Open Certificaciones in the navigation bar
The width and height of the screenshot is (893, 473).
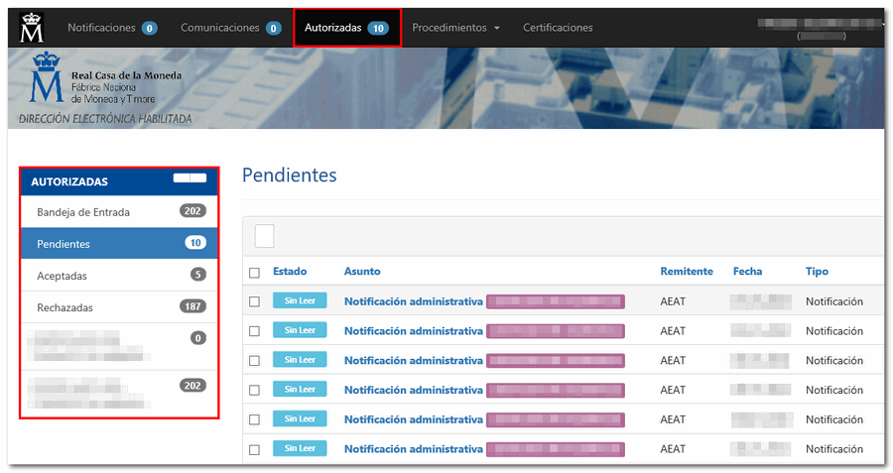pyautogui.click(x=558, y=28)
